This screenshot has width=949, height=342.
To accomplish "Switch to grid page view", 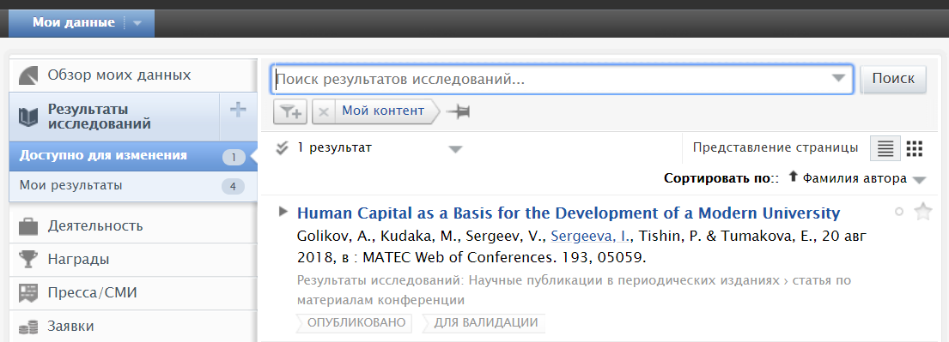I will (915, 148).
